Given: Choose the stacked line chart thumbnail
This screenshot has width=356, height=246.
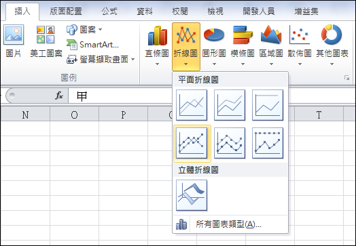Looking at the screenshot, I should (x=230, y=105).
